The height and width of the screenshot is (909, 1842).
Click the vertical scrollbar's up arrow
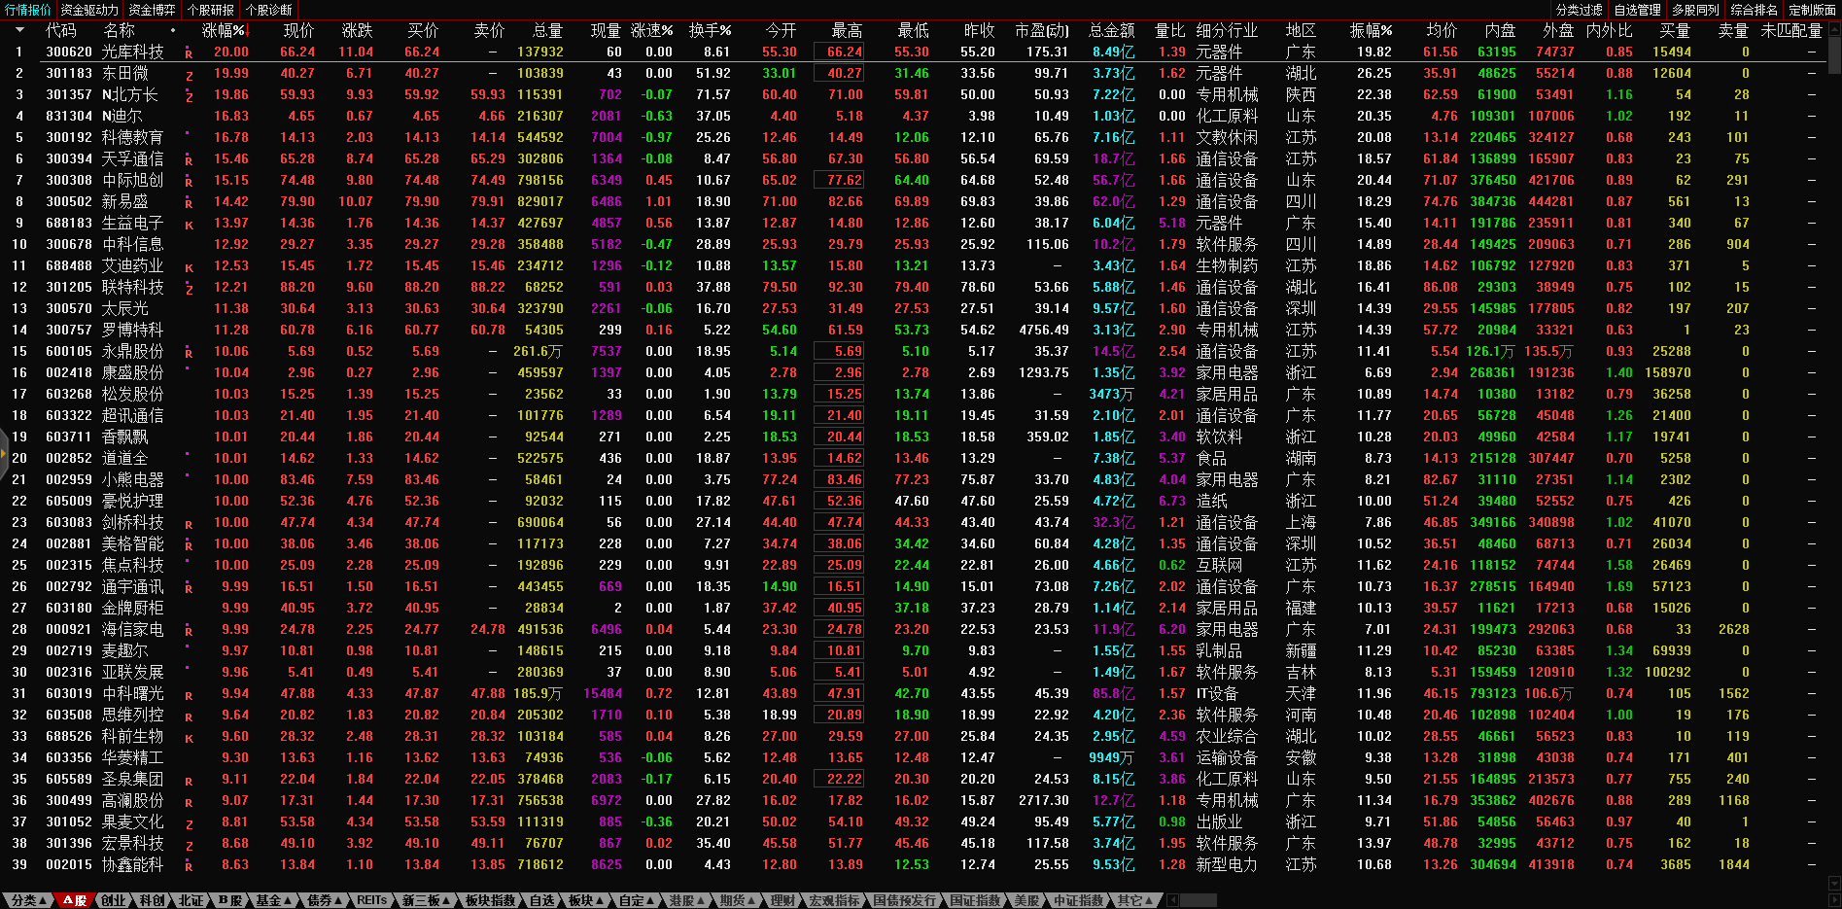pos(1834,29)
